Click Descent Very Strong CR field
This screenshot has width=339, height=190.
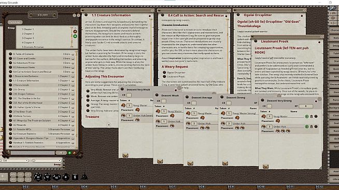(270, 106)
